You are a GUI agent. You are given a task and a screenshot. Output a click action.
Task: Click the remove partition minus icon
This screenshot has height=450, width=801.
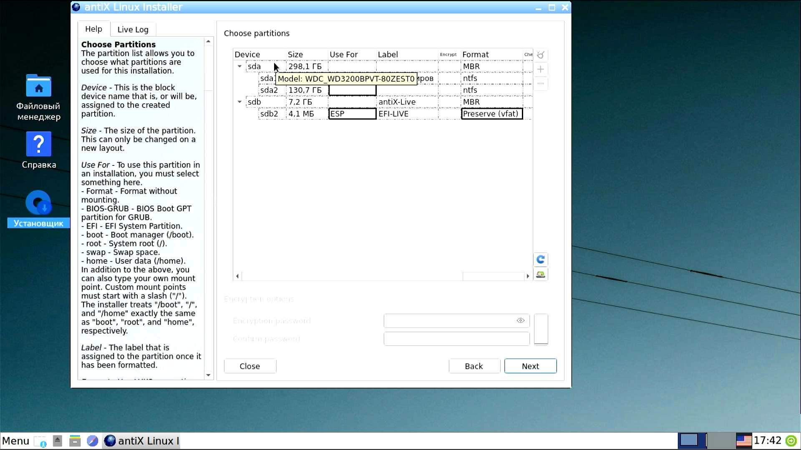click(541, 83)
